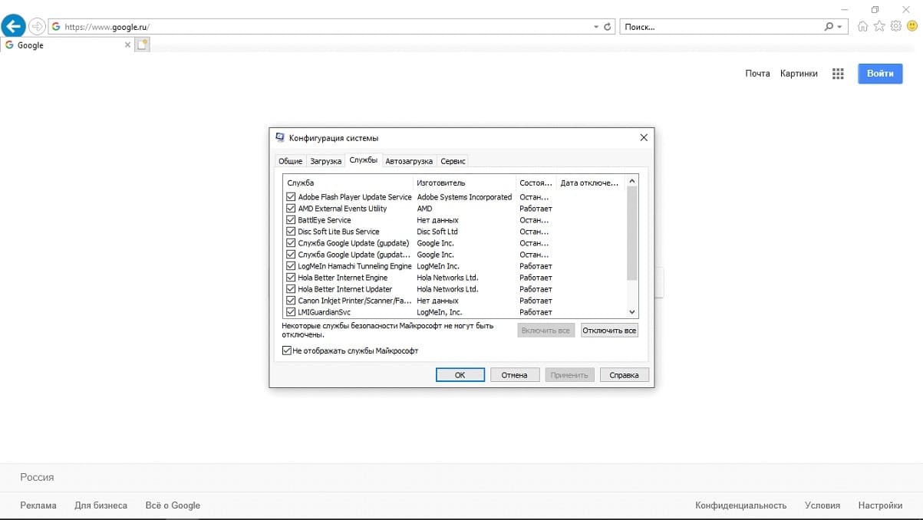Click the services list scroll down arrow
The width and height of the screenshot is (923, 520).
pyautogui.click(x=632, y=312)
